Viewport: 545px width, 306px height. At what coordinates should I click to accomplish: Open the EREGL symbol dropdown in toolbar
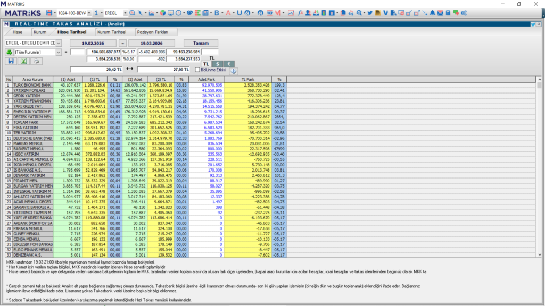tap(125, 13)
